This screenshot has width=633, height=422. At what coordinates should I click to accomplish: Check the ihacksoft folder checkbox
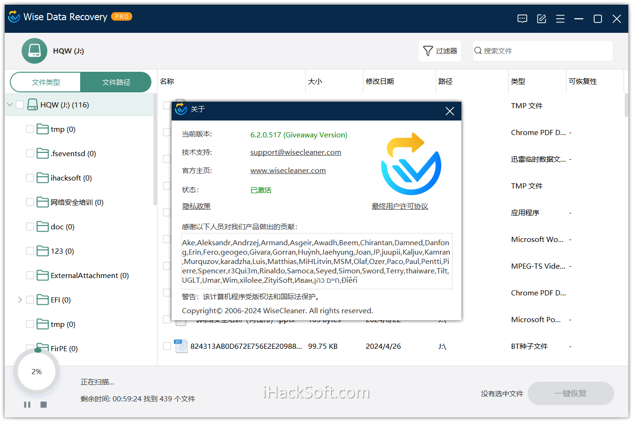30,178
